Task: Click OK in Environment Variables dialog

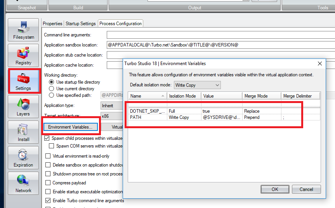Action: pyautogui.click(x=275, y=189)
